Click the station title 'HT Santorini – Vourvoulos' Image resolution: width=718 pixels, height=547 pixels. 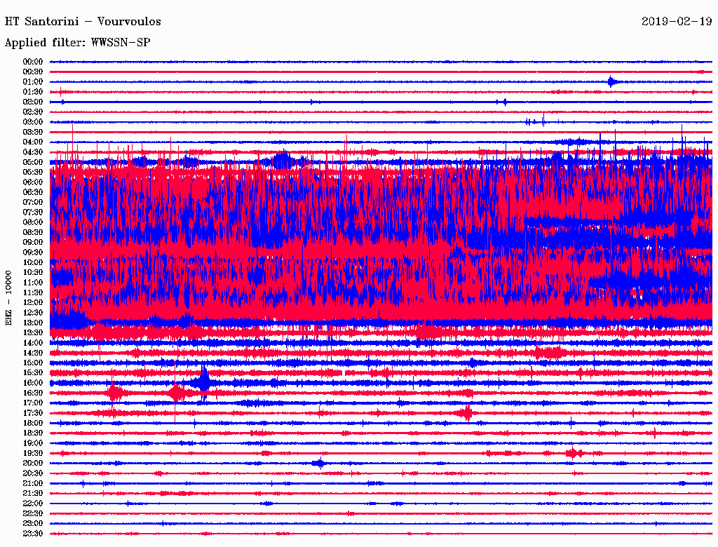tap(83, 22)
